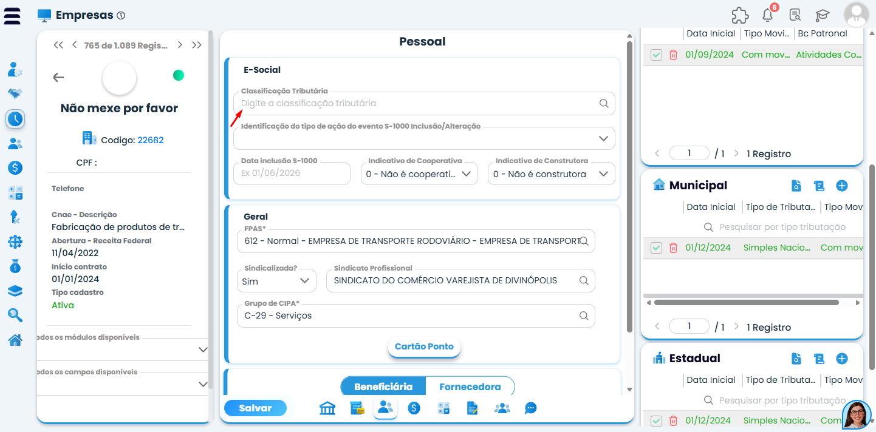Select the clock icon in left sidebar
This screenshot has width=876, height=432.
(x=15, y=119)
